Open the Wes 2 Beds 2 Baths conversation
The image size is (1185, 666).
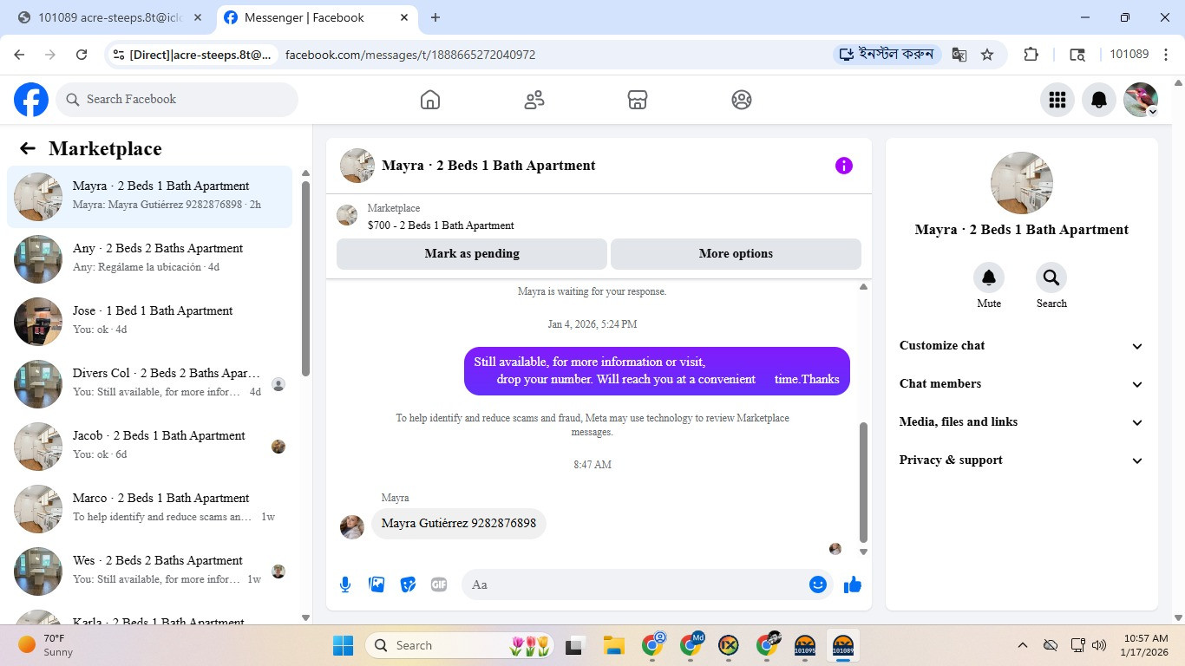150,571
